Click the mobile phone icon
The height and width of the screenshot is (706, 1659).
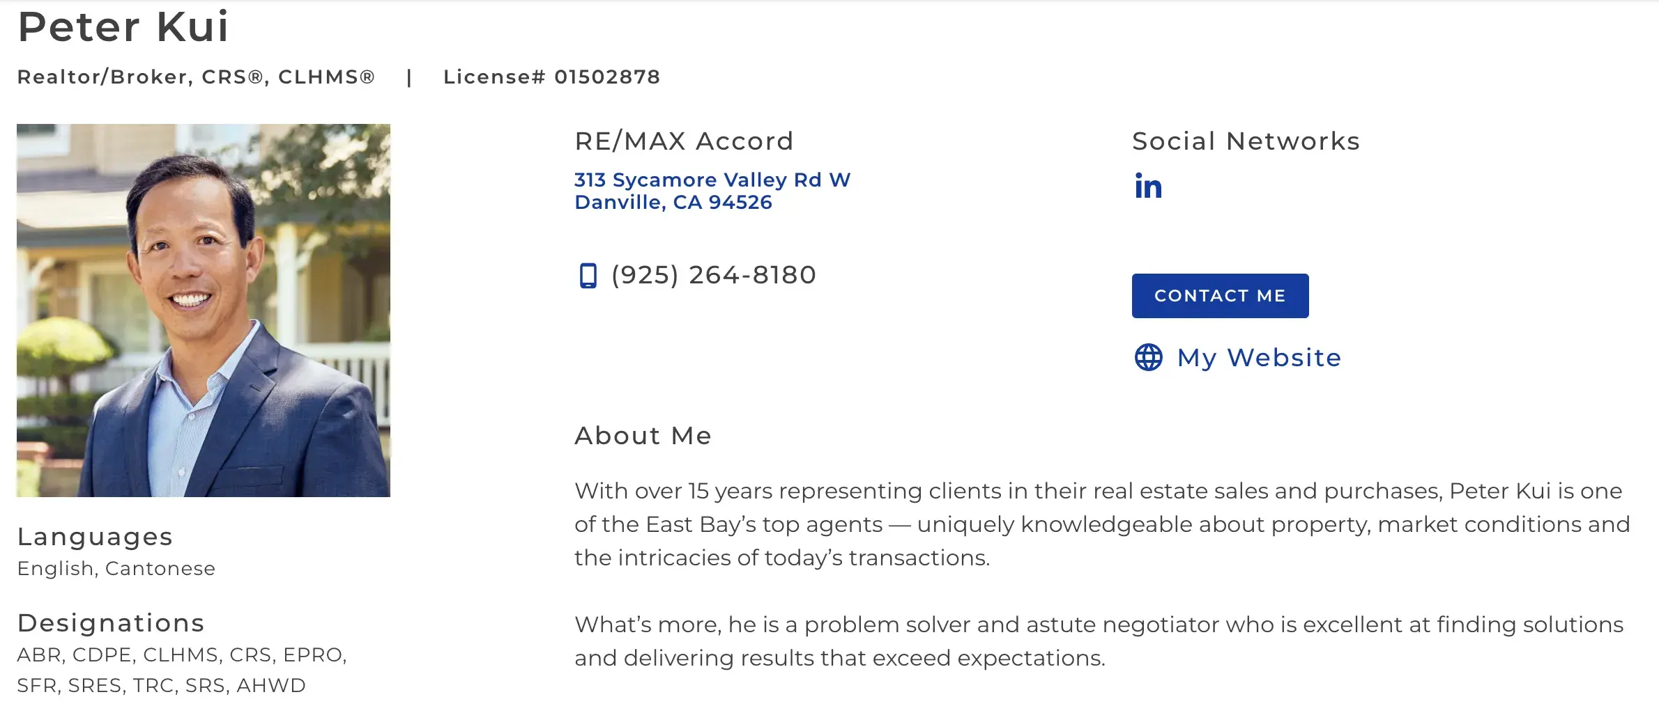588,276
